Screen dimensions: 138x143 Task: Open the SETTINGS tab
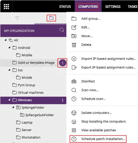pos(113,7)
